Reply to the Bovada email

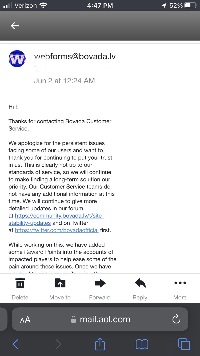coord(140,283)
